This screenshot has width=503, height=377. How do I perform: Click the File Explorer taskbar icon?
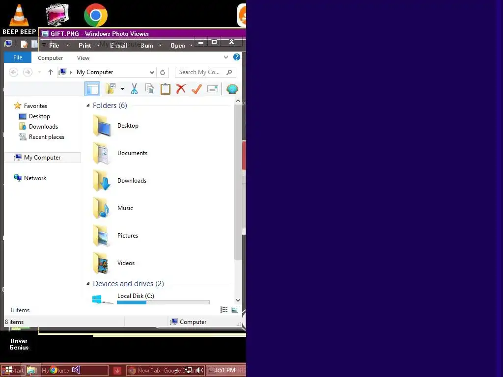tap(31, 370)
